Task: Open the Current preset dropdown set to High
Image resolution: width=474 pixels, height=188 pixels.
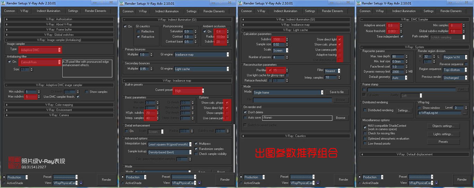Action: point(189,91)
